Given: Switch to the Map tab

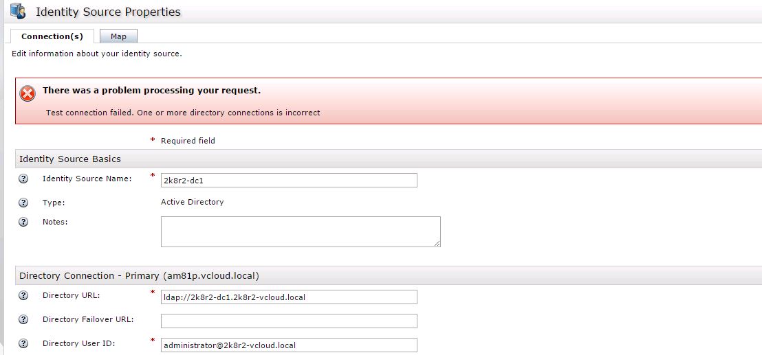Looking at the screenshot, I should pos(118,36).
